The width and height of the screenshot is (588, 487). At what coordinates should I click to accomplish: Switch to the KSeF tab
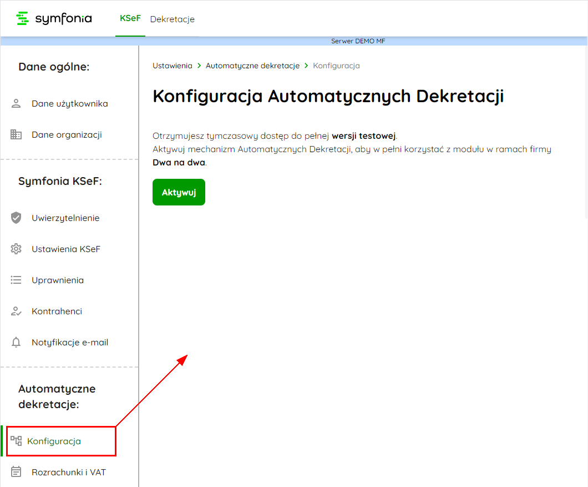[x=130, y=18]
